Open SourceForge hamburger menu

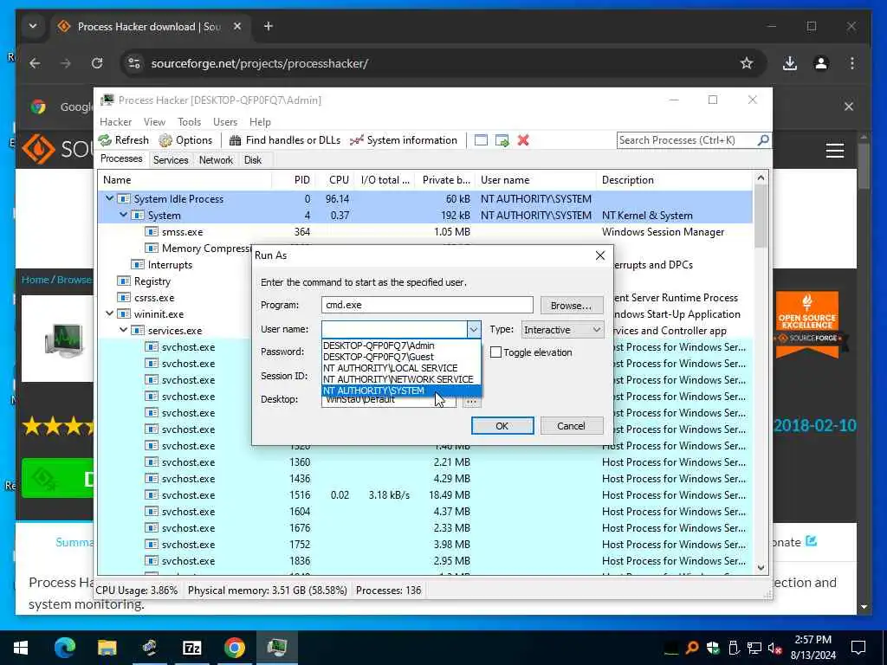[x=835, y=151]
